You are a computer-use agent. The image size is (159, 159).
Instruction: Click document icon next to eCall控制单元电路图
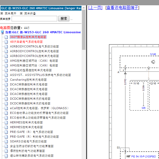pos(6,108)
